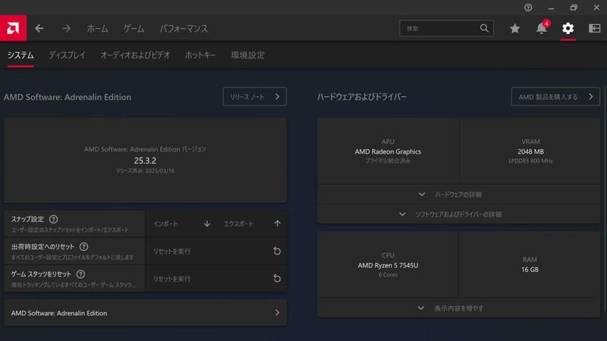Click ハードウェアおよびドライバー heading

point(362,97)
